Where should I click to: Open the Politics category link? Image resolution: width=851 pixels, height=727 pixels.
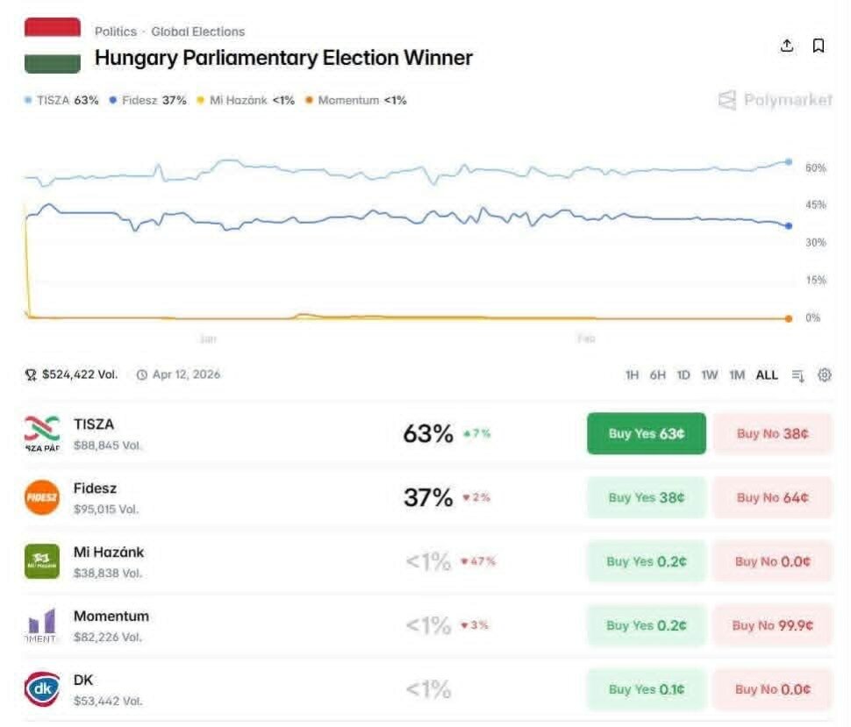pos(116,32)
